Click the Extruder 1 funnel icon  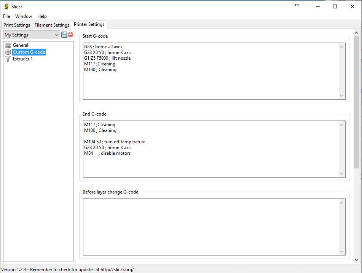[x=8, y=59]
